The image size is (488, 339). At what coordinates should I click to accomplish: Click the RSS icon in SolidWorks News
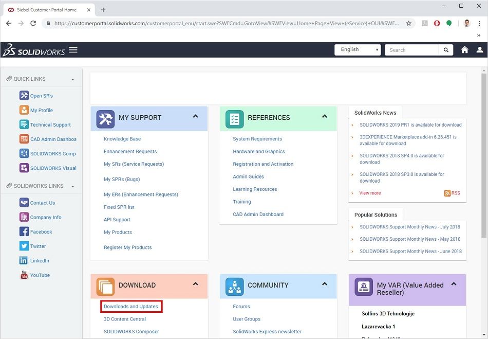(x=446, y=193)
